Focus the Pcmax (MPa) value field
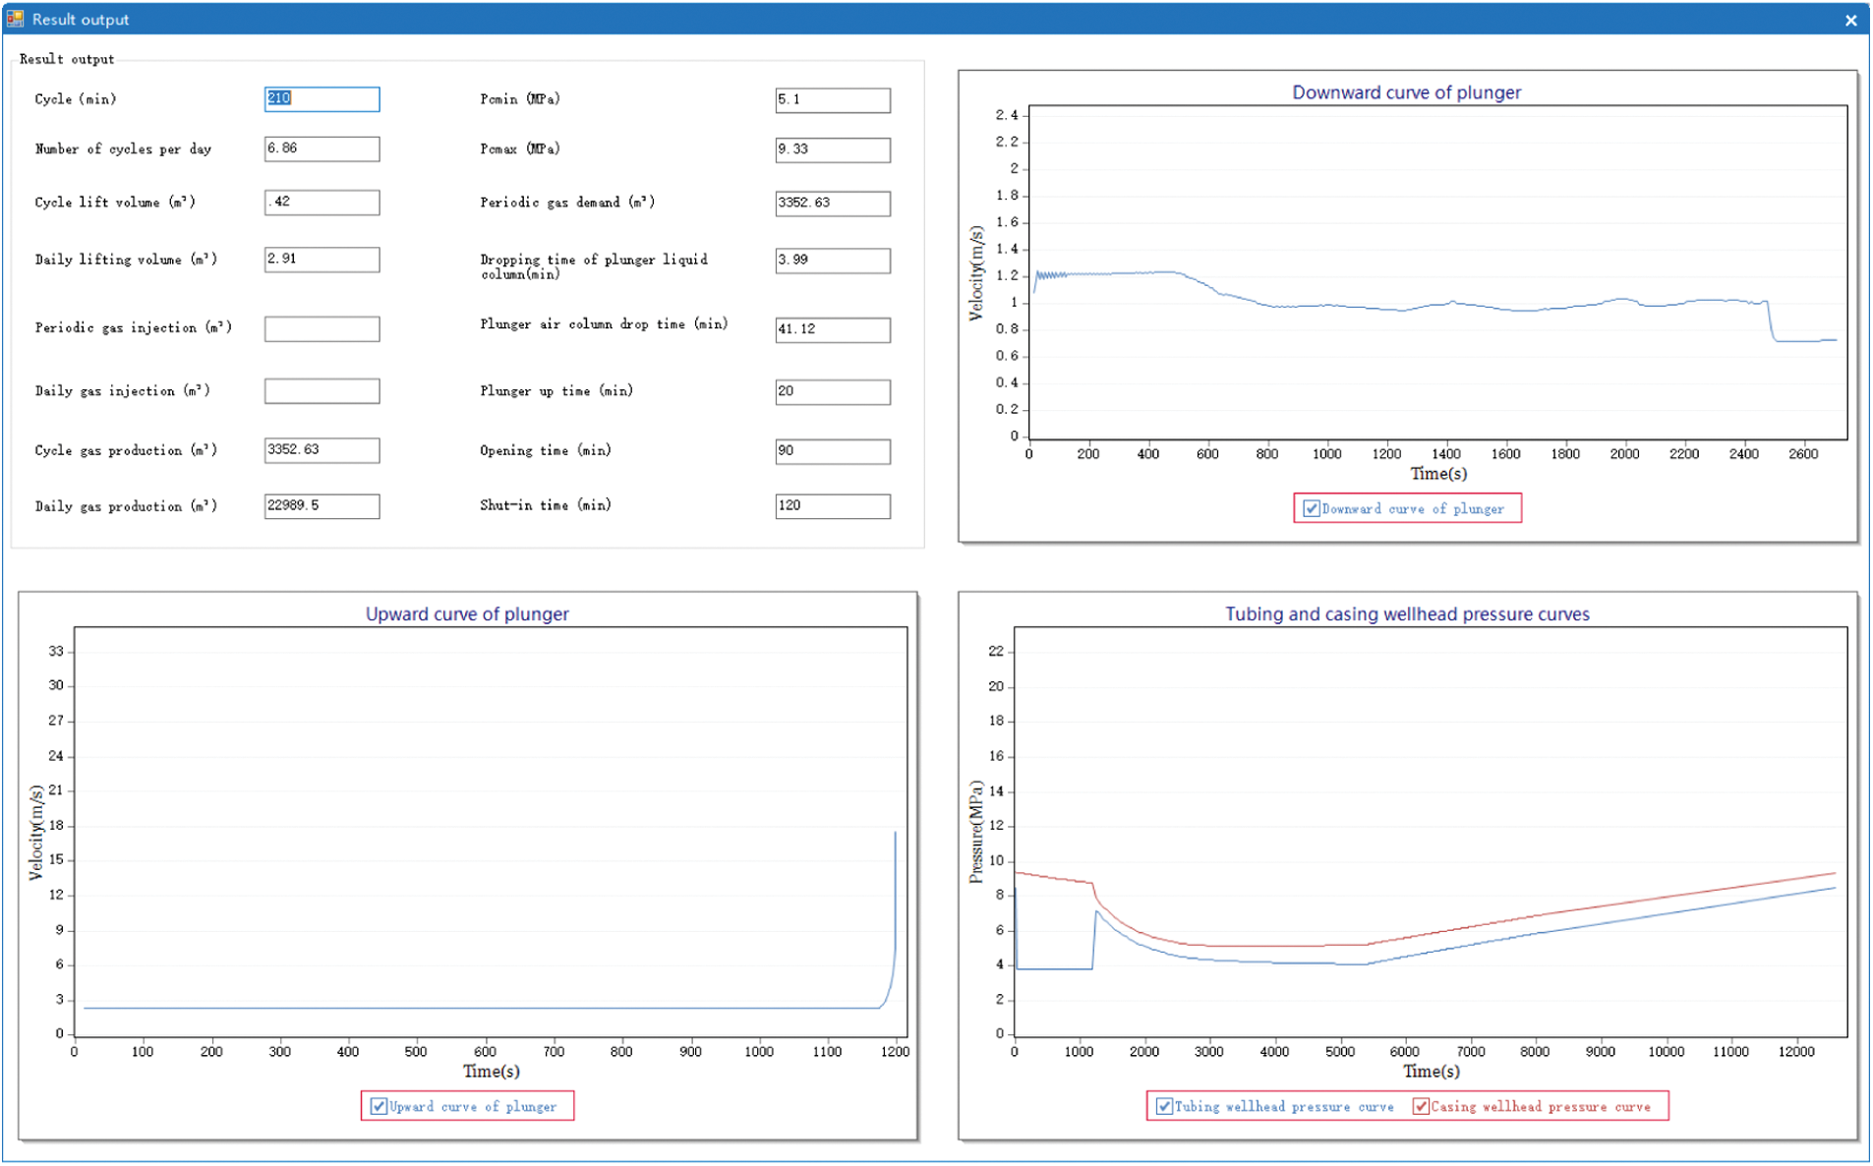1873x1166 pixels. (832, 149)
